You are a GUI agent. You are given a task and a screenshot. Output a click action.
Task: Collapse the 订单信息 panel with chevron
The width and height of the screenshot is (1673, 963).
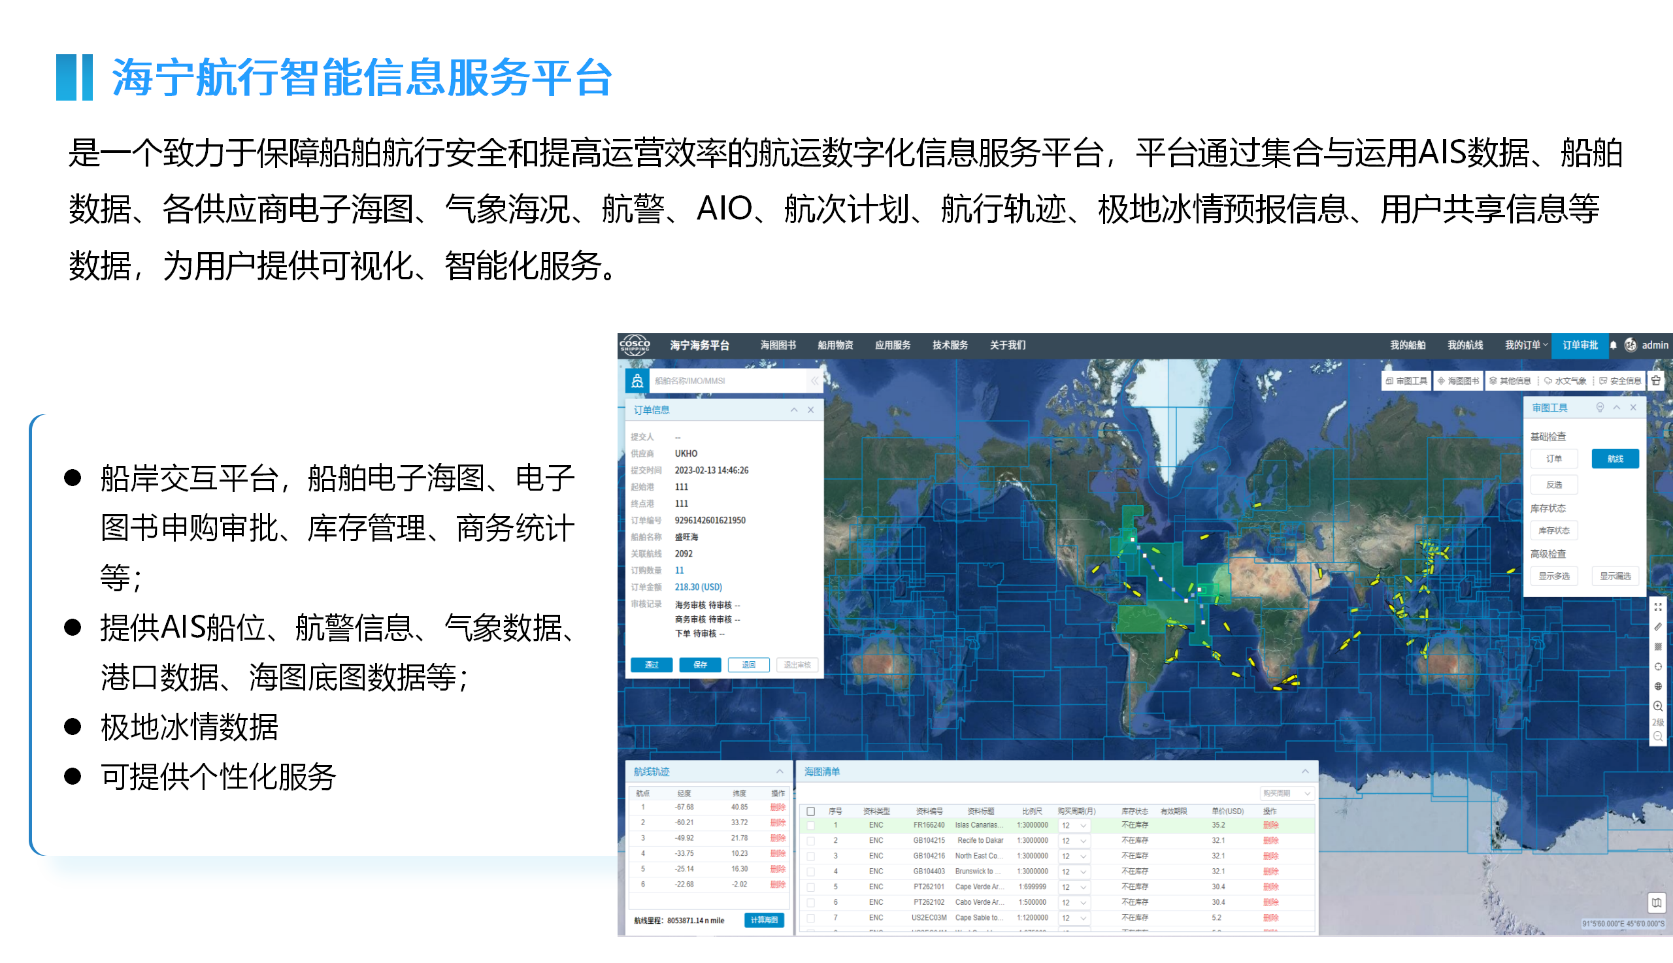(x=794, y=410)
